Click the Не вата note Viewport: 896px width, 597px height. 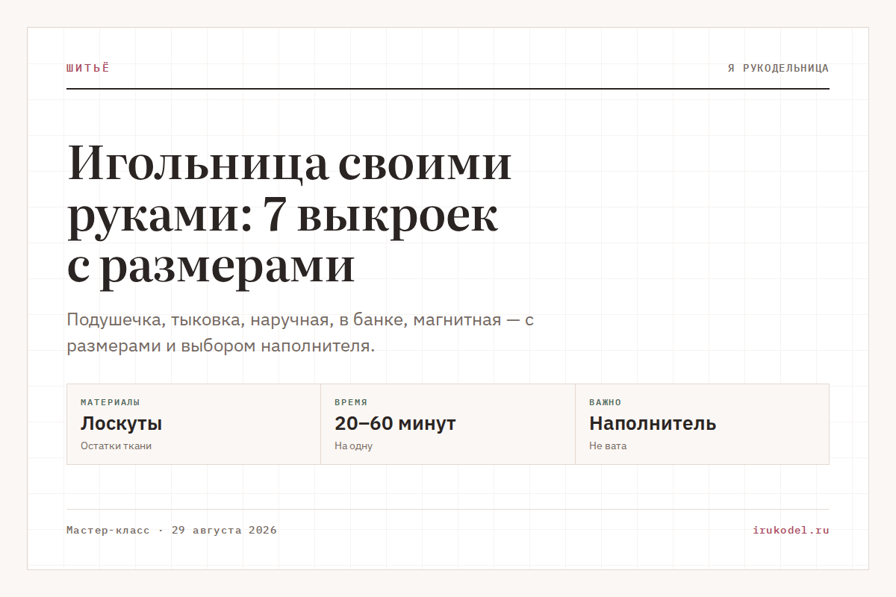click(608, 446)
